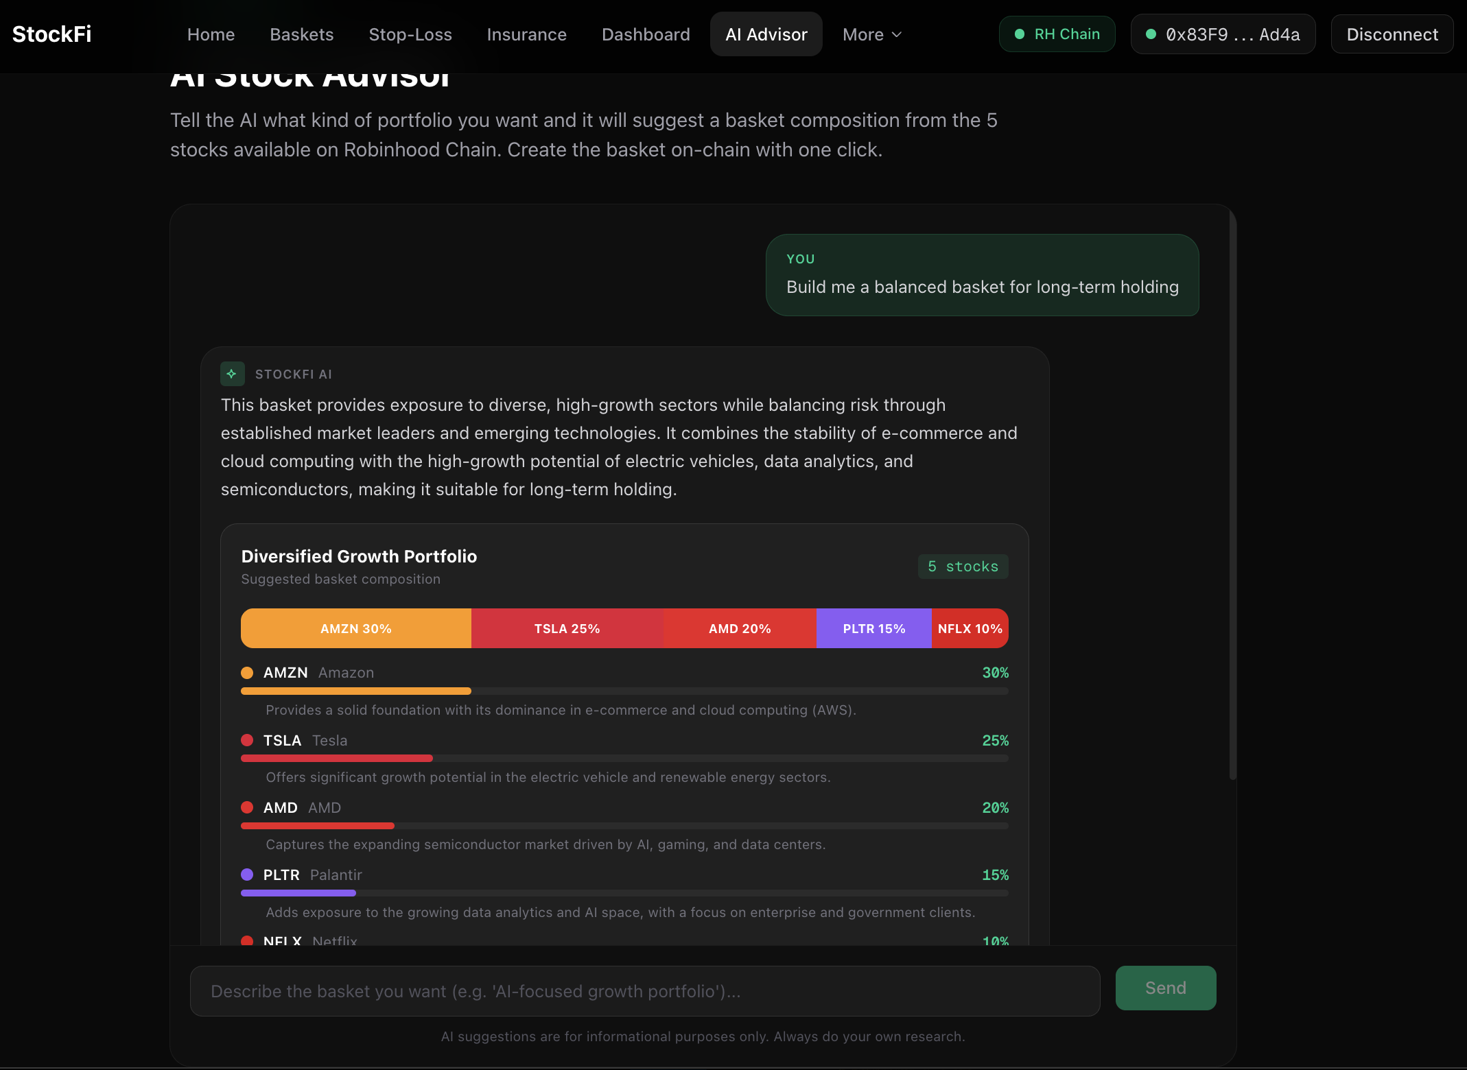Click the PLTR 15% purple bar segment
The width and height of the screenshot is (1467, 1070).
[x=873, y=628]
